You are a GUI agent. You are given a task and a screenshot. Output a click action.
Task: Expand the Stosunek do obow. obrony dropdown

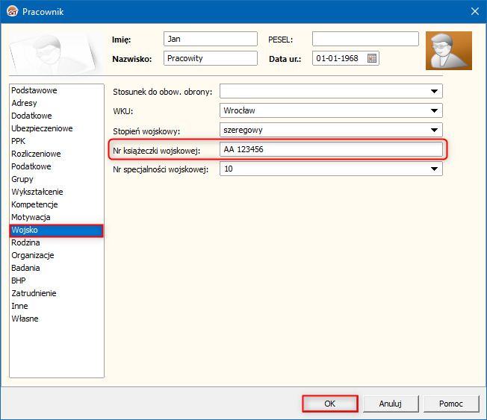tap(434, 92)
